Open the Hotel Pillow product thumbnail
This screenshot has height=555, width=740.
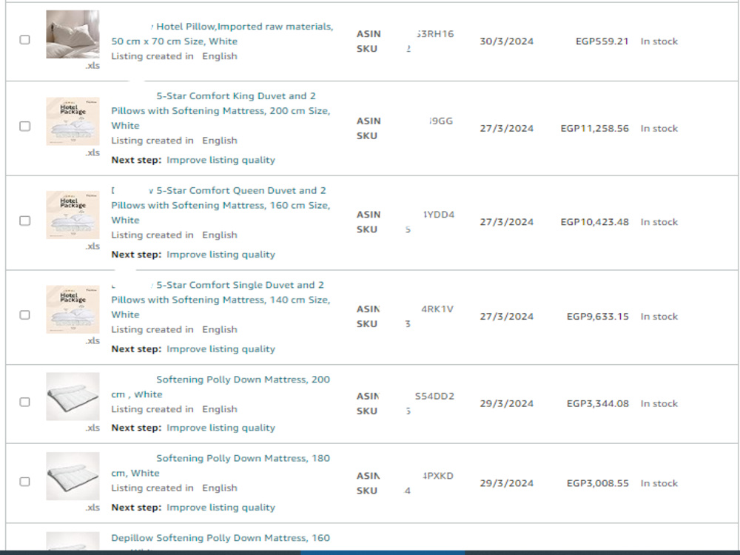point(73,35)
